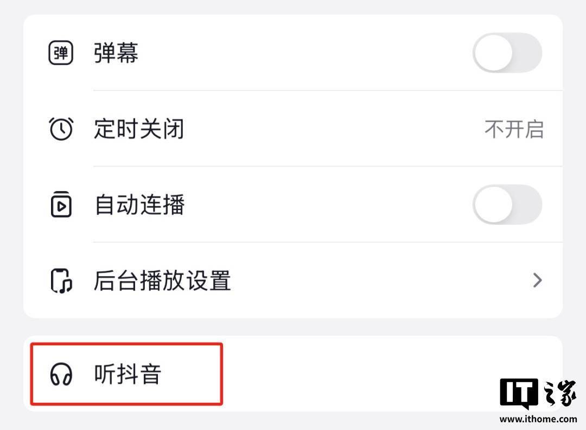Click the 不开启 value for 定时关闭
This screenshot has height=430, width=586.
[x=513, y=129]
